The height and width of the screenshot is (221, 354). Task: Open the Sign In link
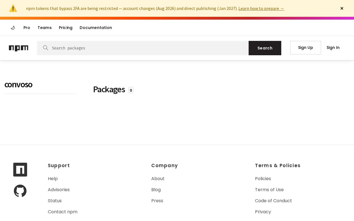(333, 48)
